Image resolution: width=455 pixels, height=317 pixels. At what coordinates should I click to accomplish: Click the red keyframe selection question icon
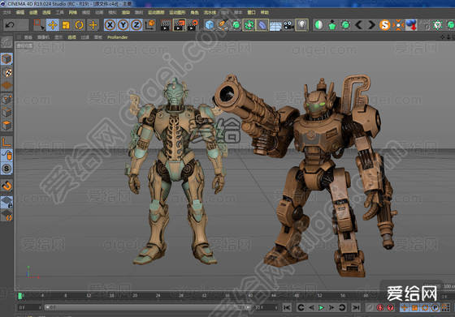pos(391,307)
